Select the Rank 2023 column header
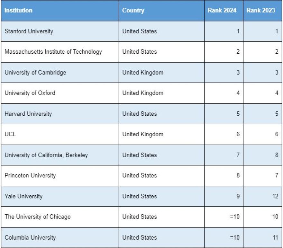Screen dimensions: 283x248 260,10
